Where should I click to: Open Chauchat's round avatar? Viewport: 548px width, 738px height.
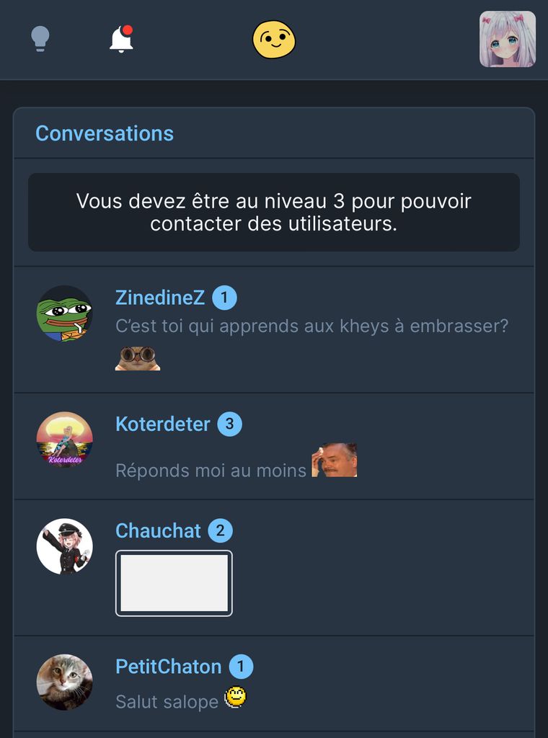65,546
